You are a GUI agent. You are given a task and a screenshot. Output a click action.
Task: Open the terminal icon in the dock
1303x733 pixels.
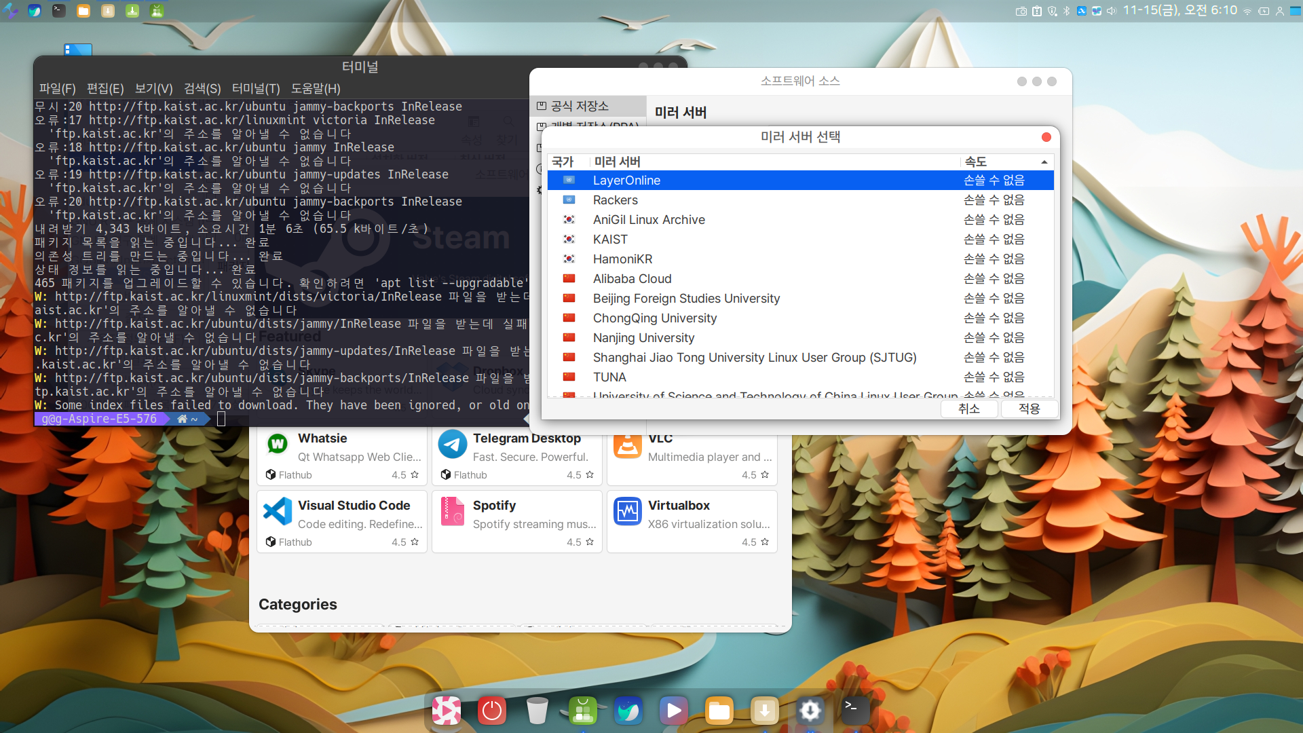pyautogui.click(x=854, y=711)
